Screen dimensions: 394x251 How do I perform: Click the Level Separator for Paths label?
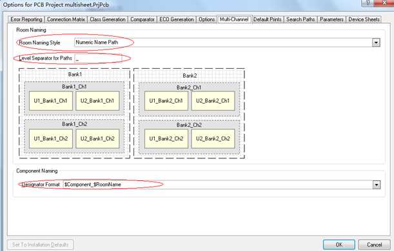(x=46, y=58)
